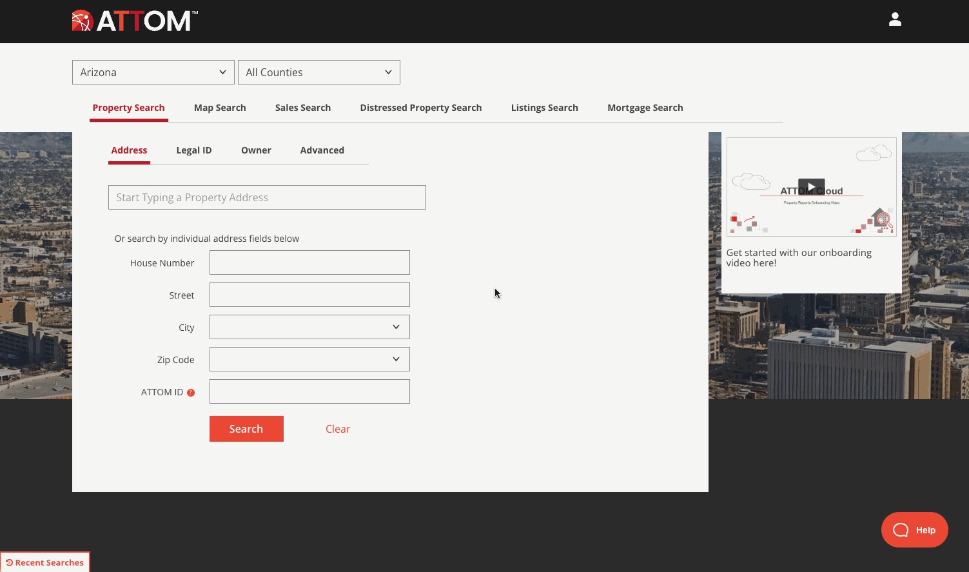Viewport: 969px width, 572px height.
Task: Expand the Zip Code dropdown
Action: [x=309, y=359]
